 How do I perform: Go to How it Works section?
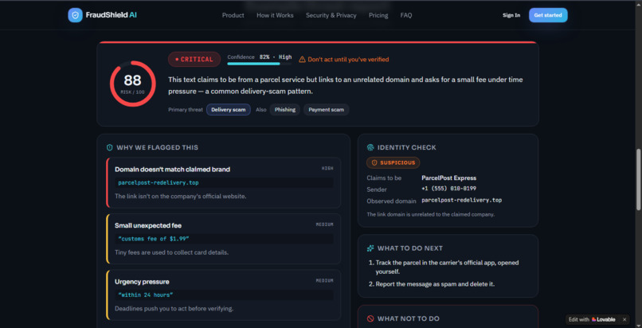pos(275,15)
